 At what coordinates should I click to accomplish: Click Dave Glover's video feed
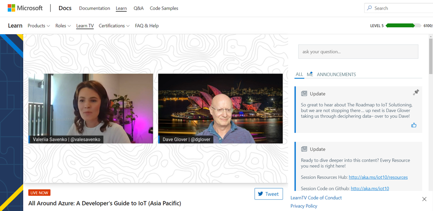pos(220,109)
